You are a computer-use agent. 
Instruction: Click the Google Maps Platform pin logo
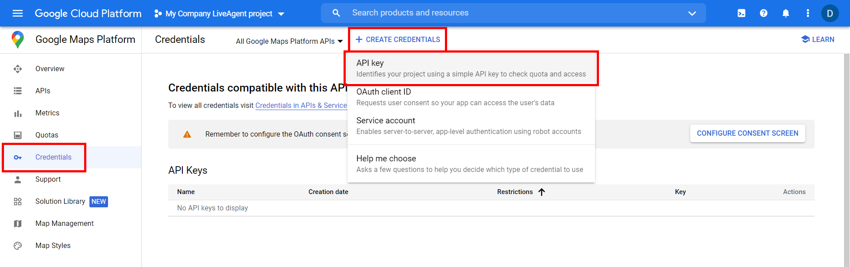click(x=18, y=39)
